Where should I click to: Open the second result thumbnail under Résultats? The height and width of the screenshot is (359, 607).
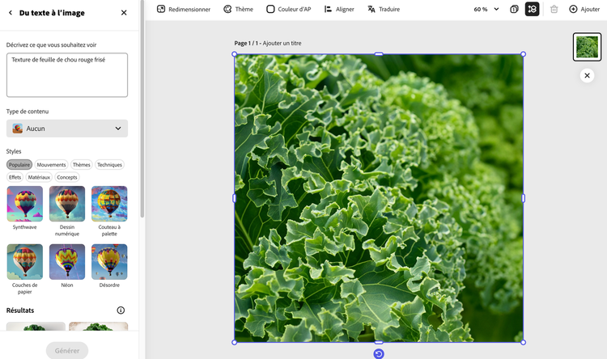pyautogui.click(x=98, y=326)
